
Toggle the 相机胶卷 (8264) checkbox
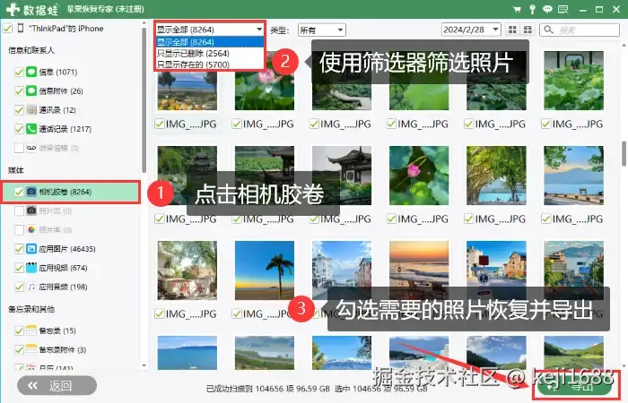[19, 192]
